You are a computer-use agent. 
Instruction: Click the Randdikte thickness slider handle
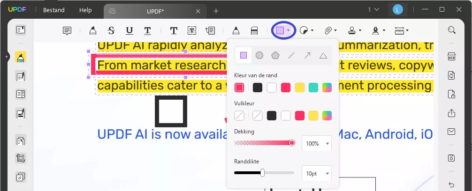coord(262,173)
